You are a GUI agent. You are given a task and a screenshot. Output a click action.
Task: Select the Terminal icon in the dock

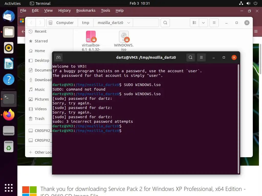(9, 99)
